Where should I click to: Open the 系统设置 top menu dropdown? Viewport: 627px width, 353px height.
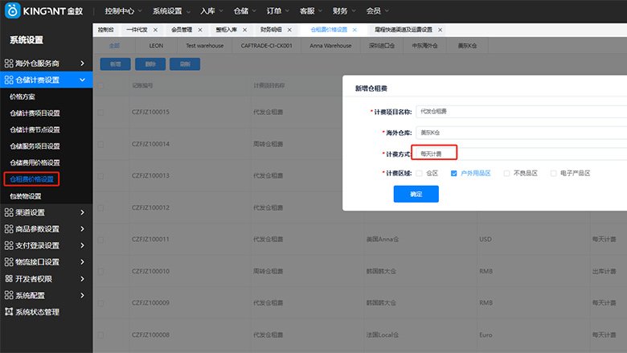(171, 11)
